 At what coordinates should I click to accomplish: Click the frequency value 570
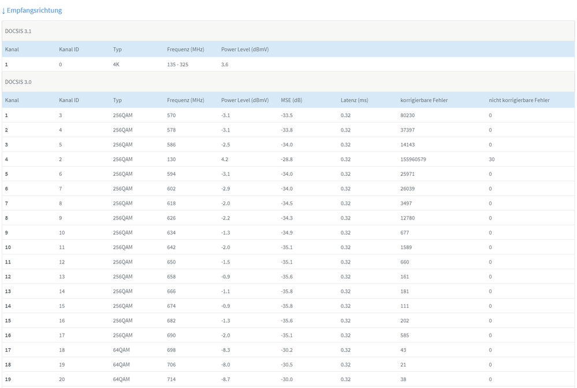172,115
